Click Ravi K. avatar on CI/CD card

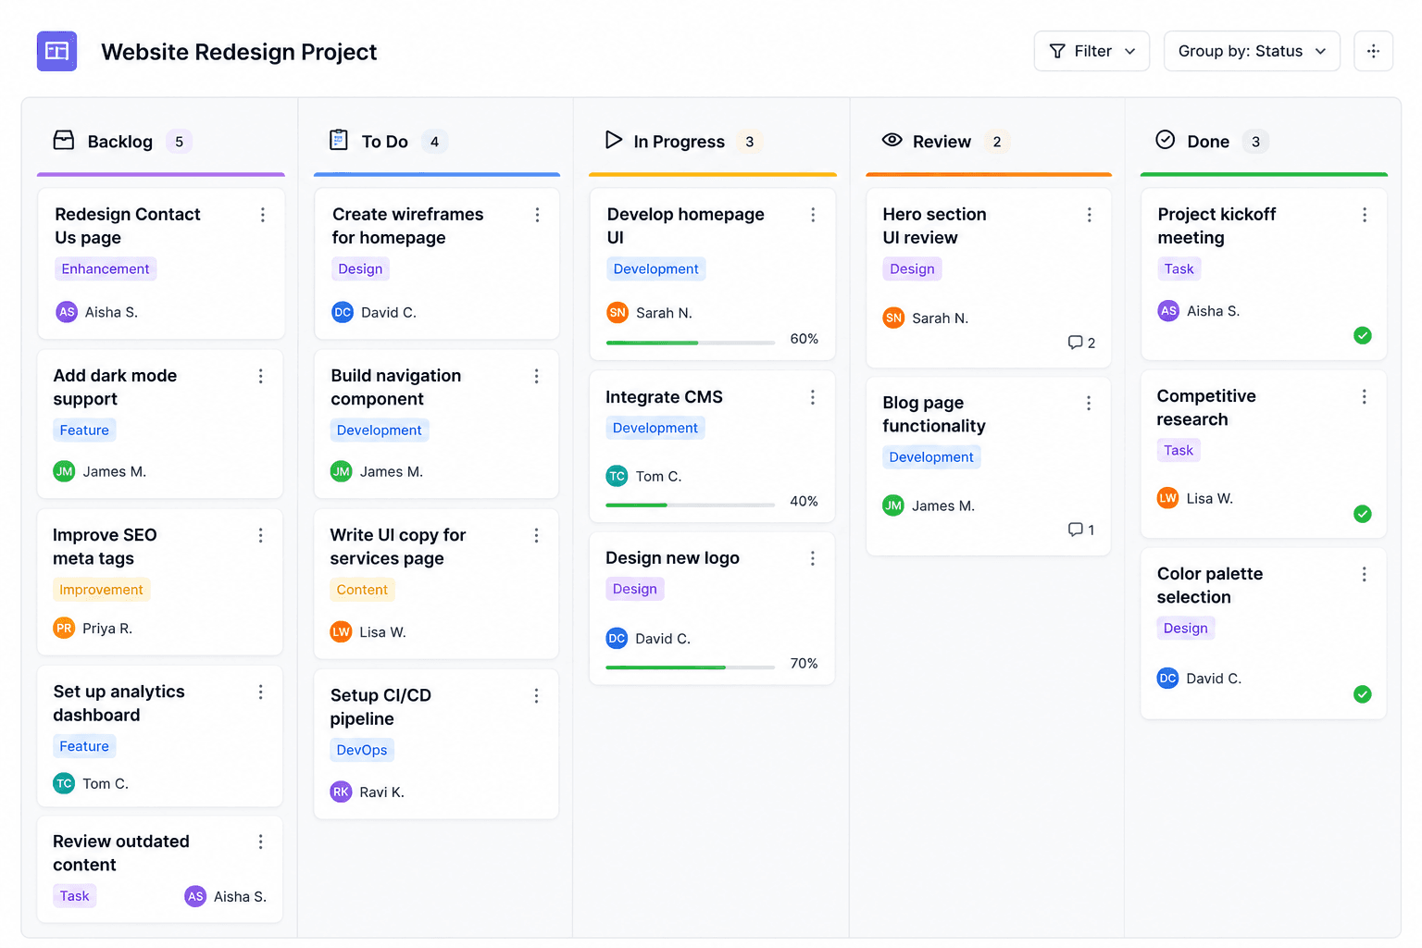[x=341, y=792]
